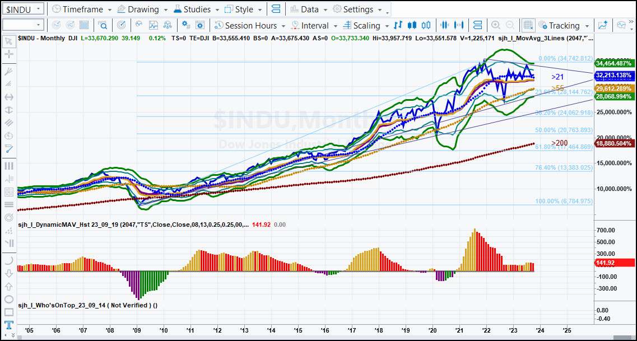Screen dimensions: 637x341
Task: Switch to OHLC bar chart style
Action: point(398,25)
